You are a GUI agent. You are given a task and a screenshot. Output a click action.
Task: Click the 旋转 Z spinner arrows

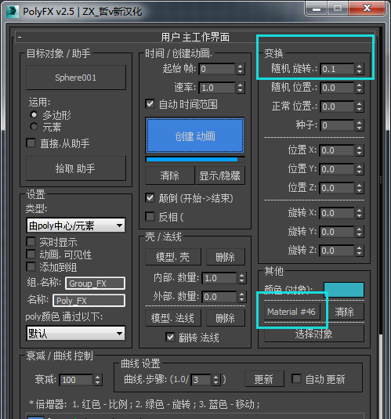tap(359, 251)
